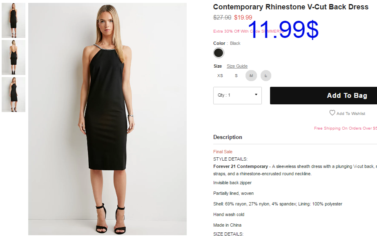Choose size S

pos(236,75)
